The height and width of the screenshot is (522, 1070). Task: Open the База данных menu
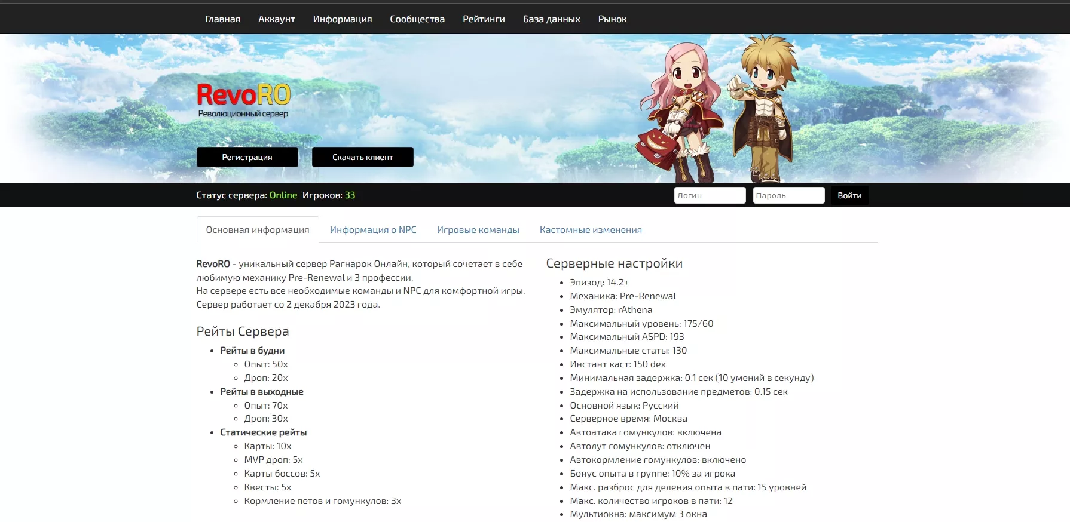(x=551, y=19)
